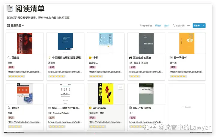Click the 在读 status tag on 英雄志

tap(11, 67)
